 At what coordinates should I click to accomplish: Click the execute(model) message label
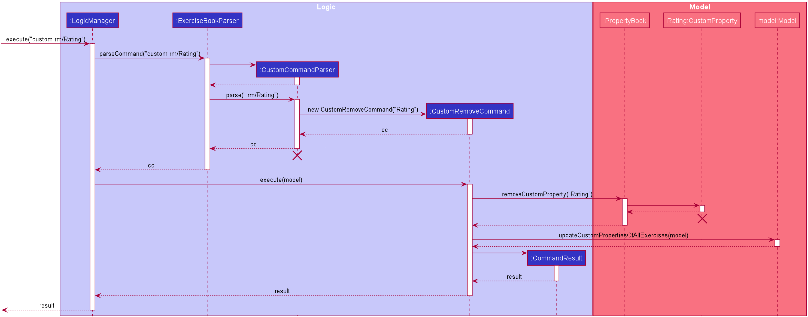point(281,180)
